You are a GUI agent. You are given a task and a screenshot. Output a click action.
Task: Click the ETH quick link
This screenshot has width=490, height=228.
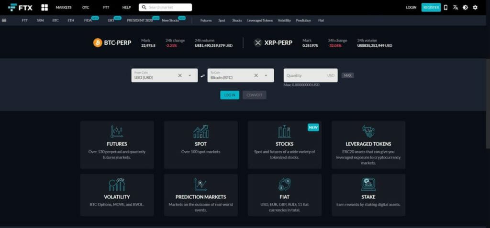click(71, 20)
